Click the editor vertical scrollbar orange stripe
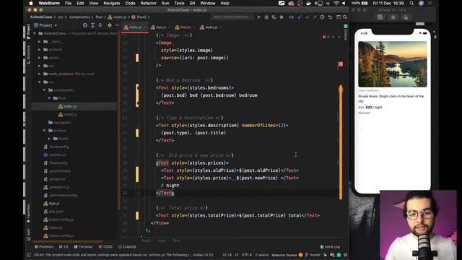 point(341,142)
